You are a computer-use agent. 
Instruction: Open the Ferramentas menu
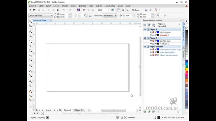point(110,6)
